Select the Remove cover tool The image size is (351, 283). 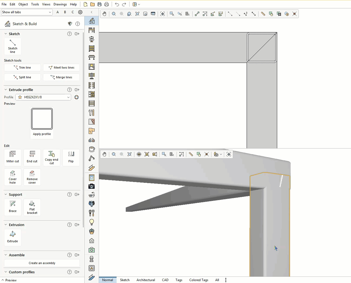pyautogui.click(x=32, y=177)
